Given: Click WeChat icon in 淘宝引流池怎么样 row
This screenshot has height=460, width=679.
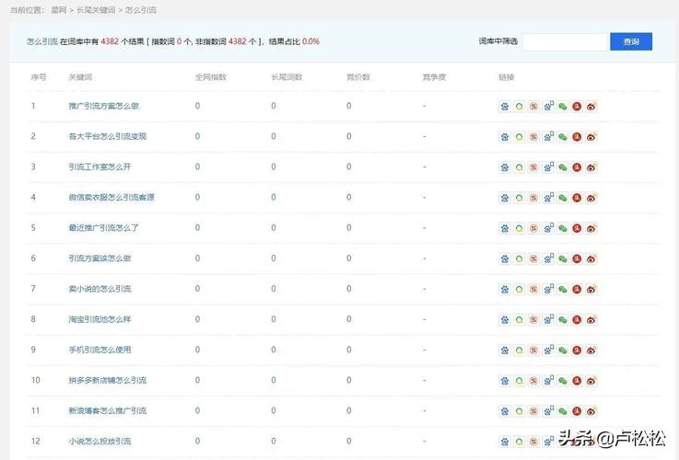Looking at the screenshot, I should [x=563, y=320].
